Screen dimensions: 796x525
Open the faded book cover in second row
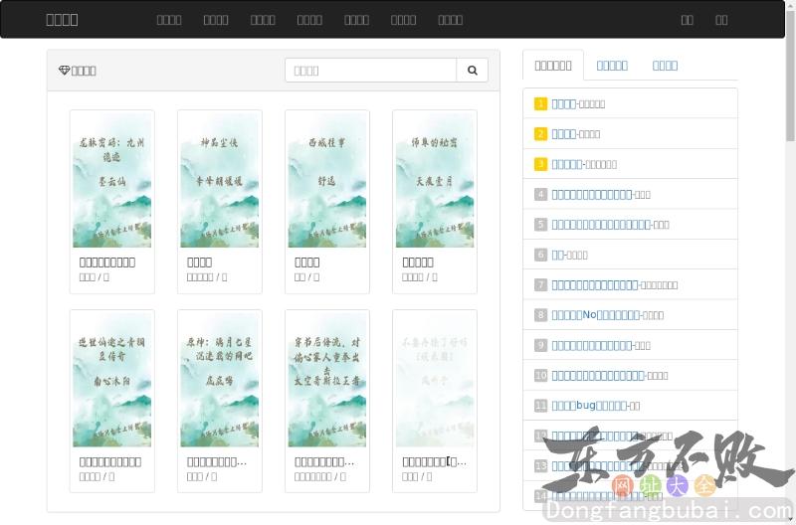point(435,381)
